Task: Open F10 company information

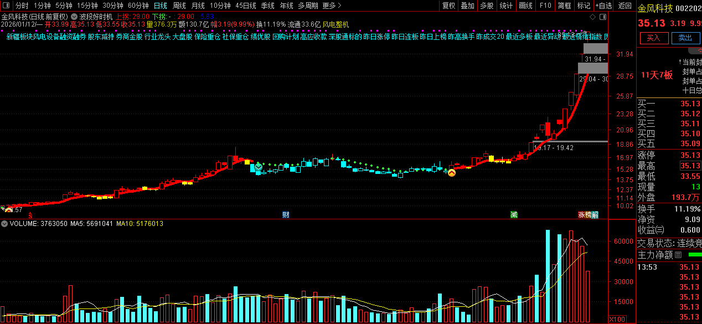Action: click(545, 6)
